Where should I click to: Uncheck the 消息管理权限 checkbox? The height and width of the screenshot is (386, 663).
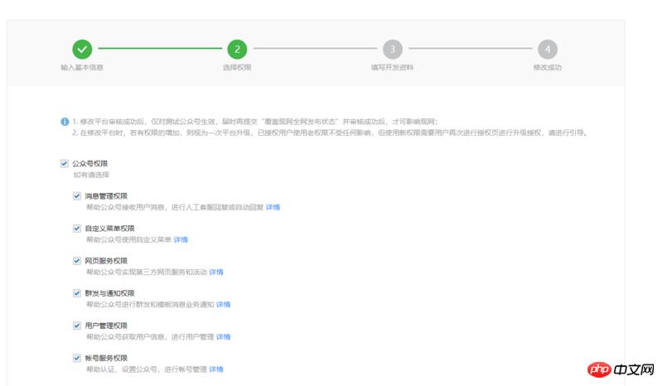[x=77, y=196]
